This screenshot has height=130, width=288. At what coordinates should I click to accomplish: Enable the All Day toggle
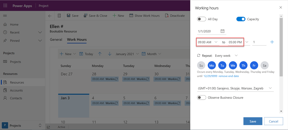[201, 19]
